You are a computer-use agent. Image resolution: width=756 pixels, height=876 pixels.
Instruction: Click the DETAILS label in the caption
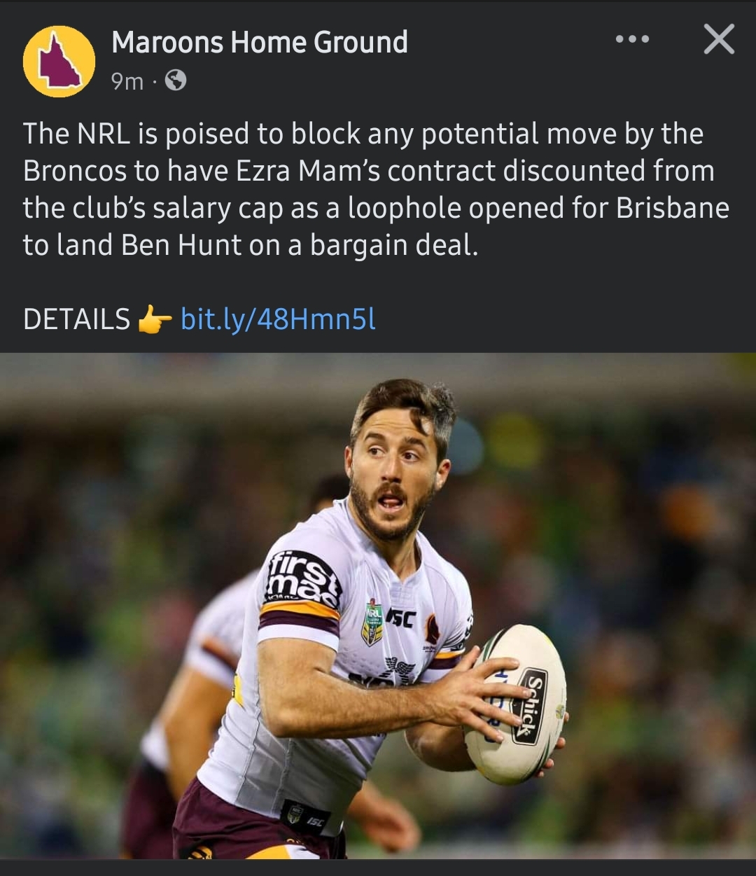(x=76, y=319)
